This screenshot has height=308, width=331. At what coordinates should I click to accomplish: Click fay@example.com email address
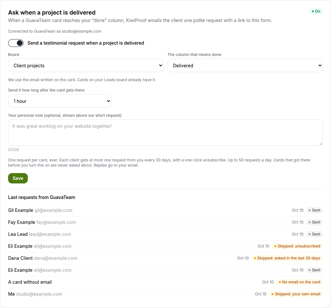tap(56, 222)
